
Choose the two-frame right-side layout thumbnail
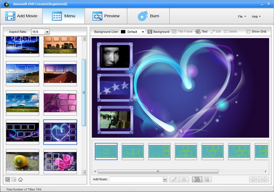coord(160,151)
